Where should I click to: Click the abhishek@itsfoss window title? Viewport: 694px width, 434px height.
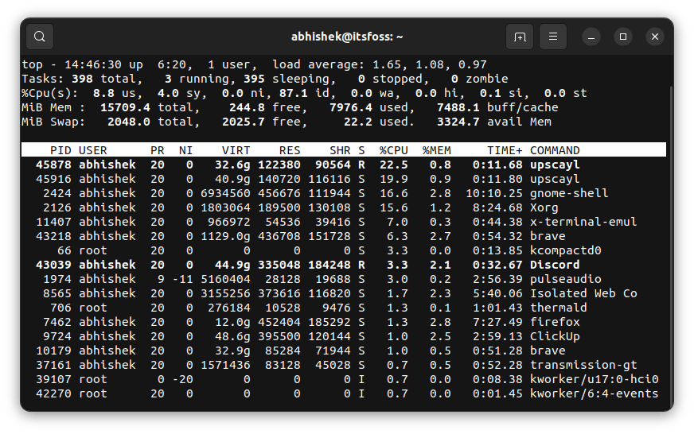(x=345, y=37)
